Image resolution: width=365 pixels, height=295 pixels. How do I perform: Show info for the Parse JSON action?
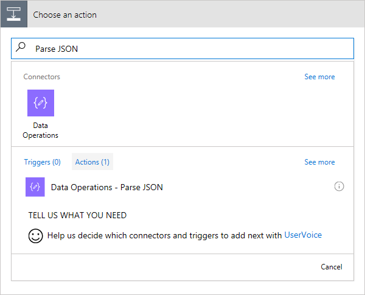click(339, 187)
